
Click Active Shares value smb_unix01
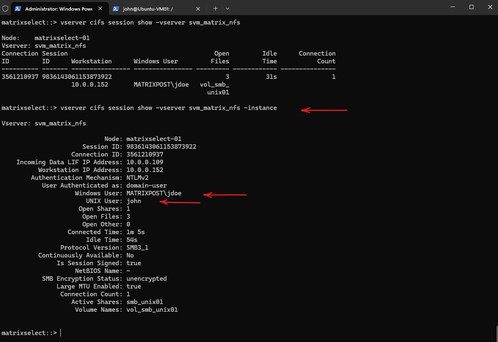(145, 302)
